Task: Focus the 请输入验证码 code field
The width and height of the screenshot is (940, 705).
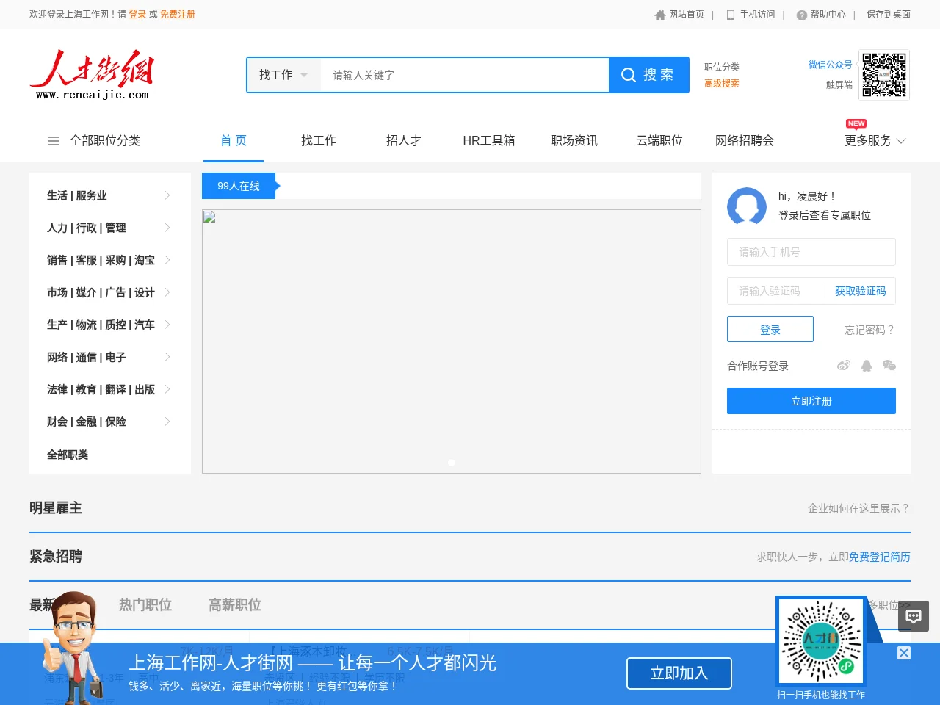Action: pos(775,291)
